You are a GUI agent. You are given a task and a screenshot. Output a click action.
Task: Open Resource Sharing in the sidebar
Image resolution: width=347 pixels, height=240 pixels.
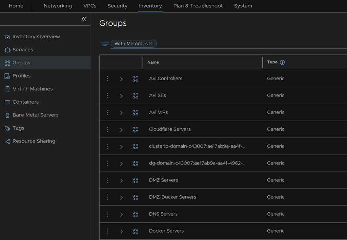click(x=34, y=141)
